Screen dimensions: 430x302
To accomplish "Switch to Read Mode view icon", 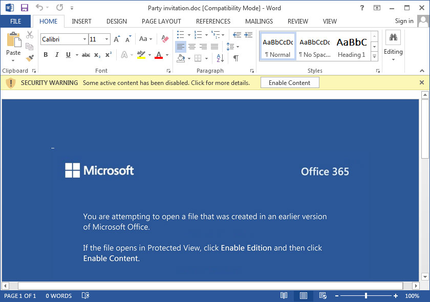I will click(284, 296).
